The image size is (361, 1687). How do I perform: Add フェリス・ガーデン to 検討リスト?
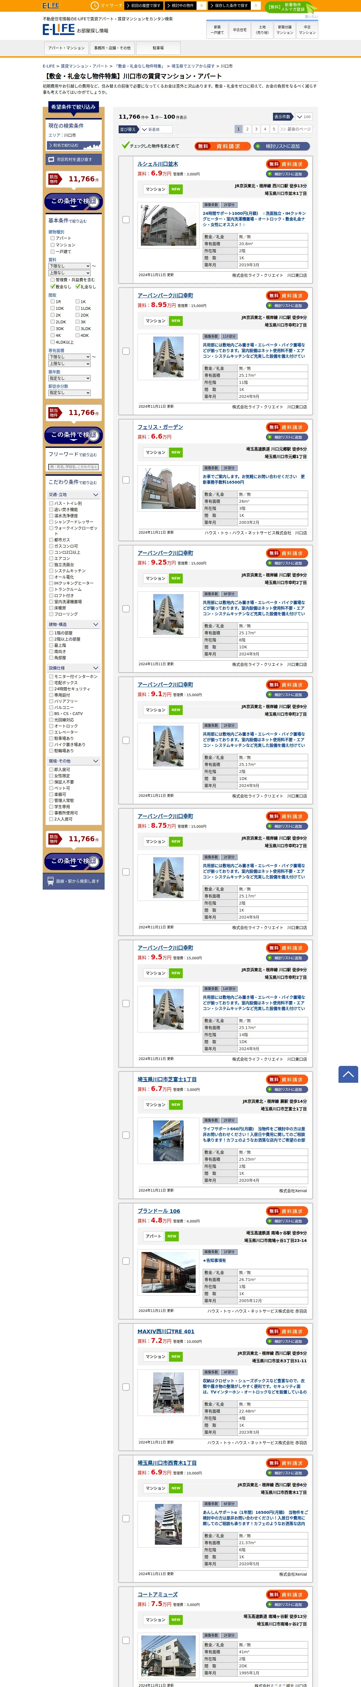point(287,437)
